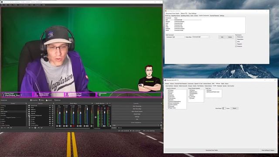Screen dimensions: 279x157
Task: Toggle visibility eye of Bottom Background source
Action: click(x=50, y=116)
